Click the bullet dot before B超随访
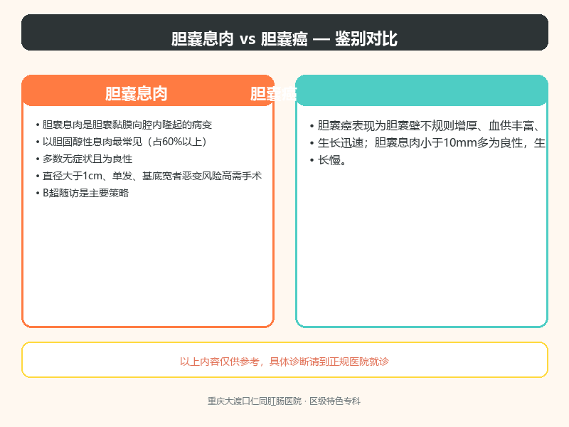Screen dimensions: 569x427 (x=38, y=193)
